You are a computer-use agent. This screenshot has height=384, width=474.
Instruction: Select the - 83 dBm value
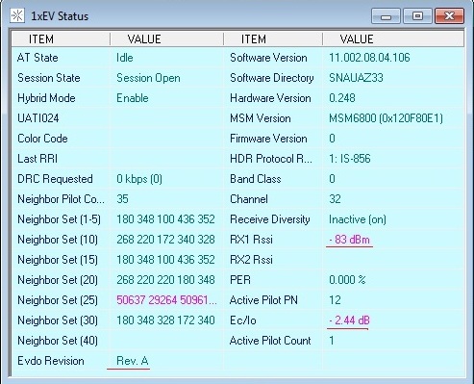[349, 240]
